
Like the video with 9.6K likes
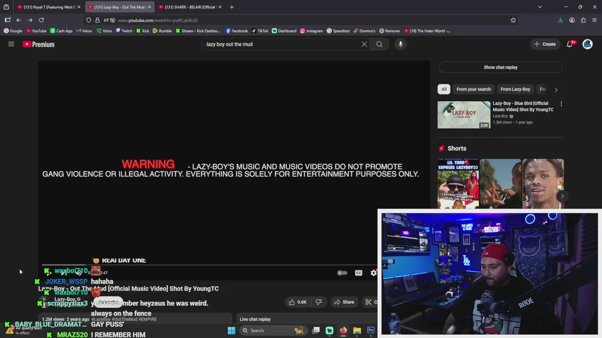click(298, 302)
